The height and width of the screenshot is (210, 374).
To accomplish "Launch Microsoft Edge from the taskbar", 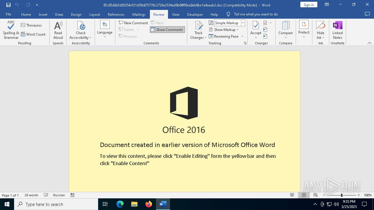I will tap(120, 204).
